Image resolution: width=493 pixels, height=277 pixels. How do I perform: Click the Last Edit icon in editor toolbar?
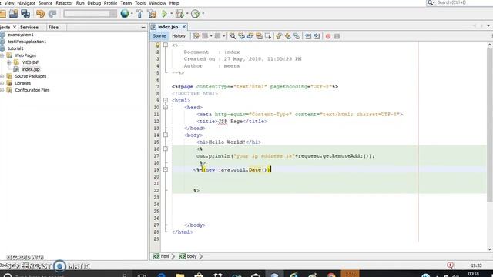pyautogui.click(x=196, y=36)
